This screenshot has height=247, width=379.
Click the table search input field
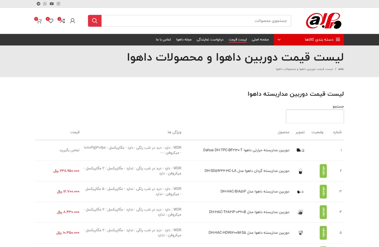click(x=315, y=116)
